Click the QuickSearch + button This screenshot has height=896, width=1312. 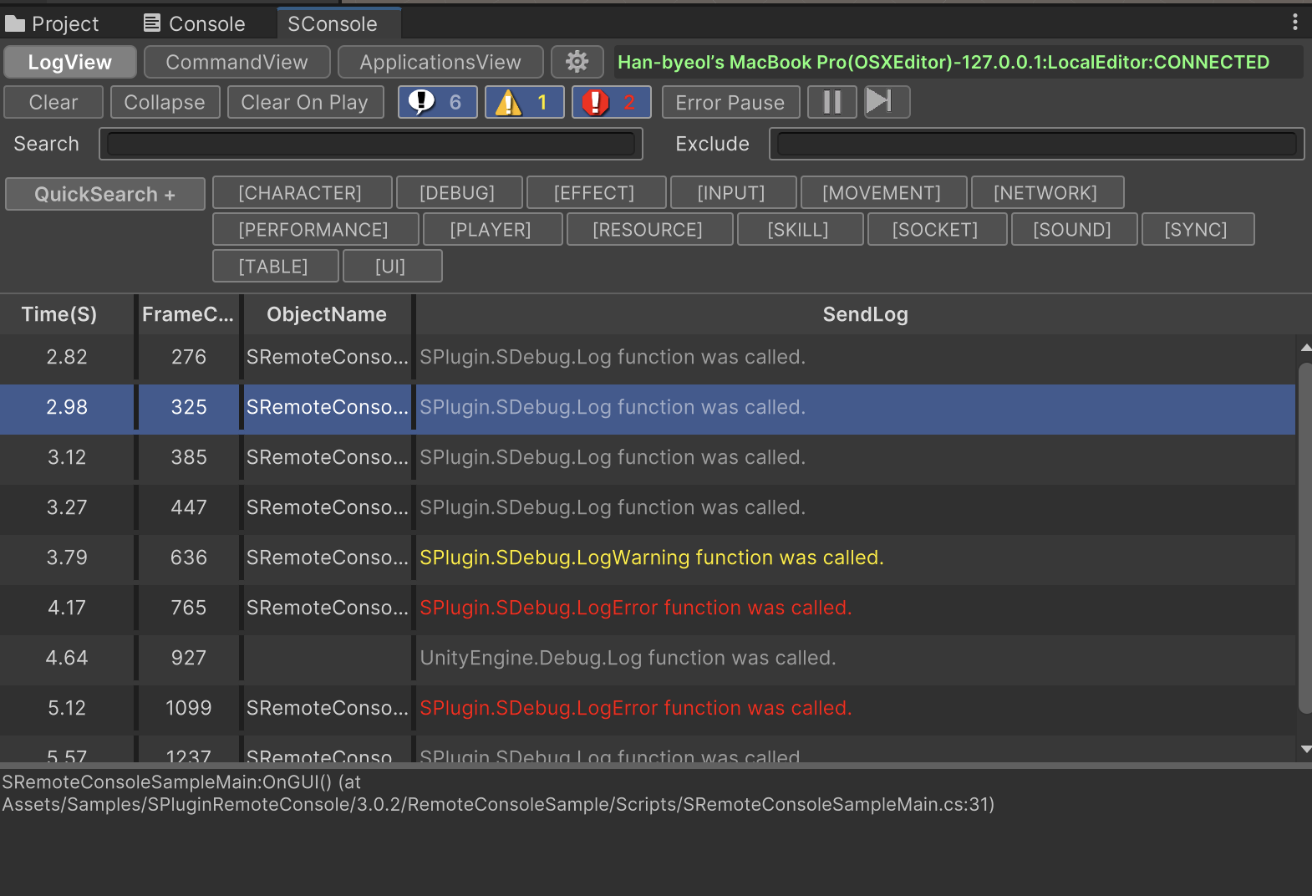(x=105, y=194)
